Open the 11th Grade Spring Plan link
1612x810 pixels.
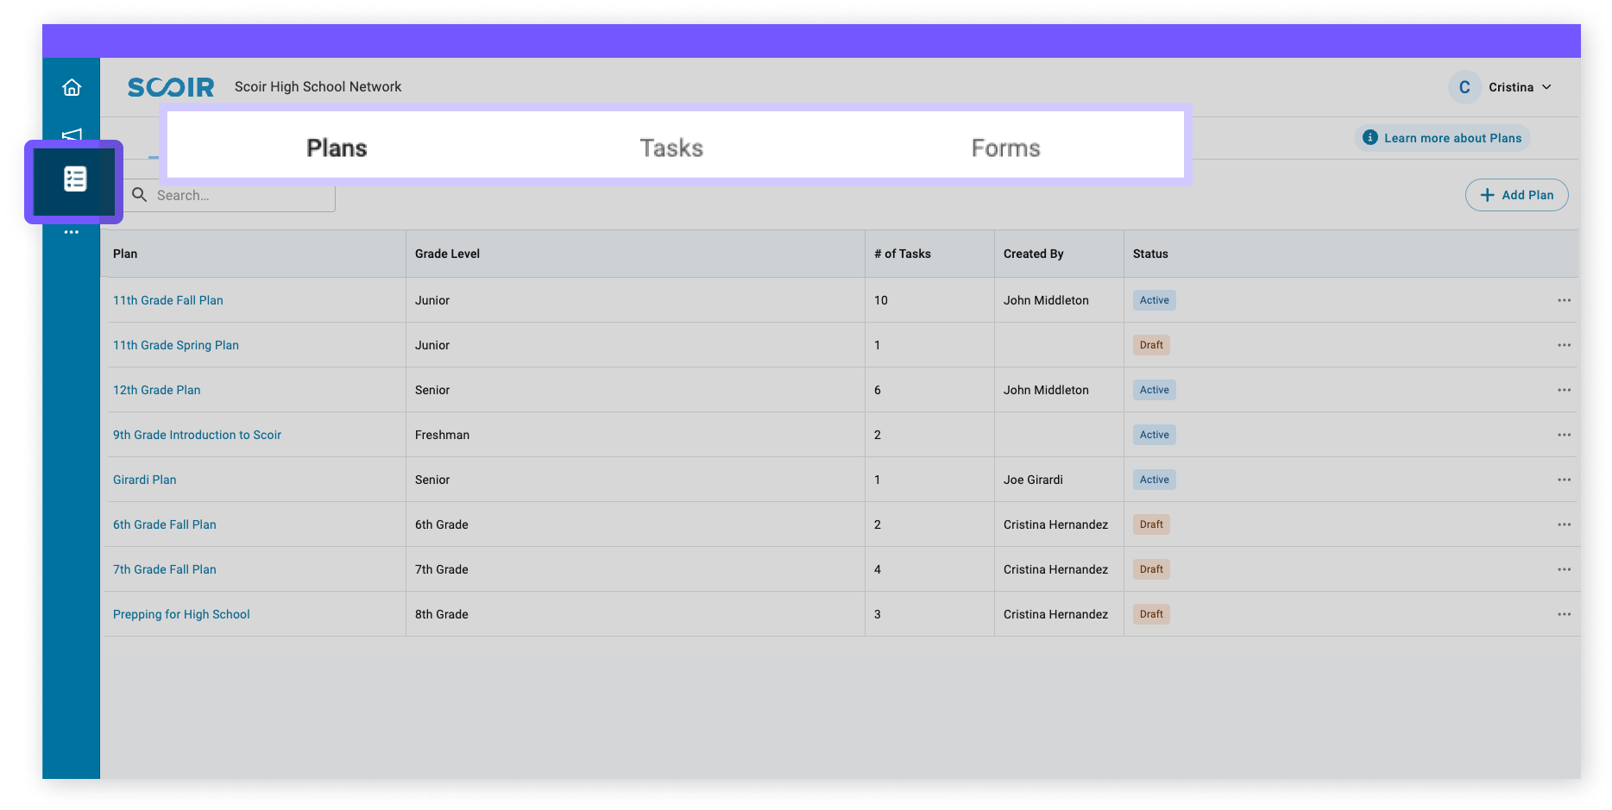click(176, 345)
